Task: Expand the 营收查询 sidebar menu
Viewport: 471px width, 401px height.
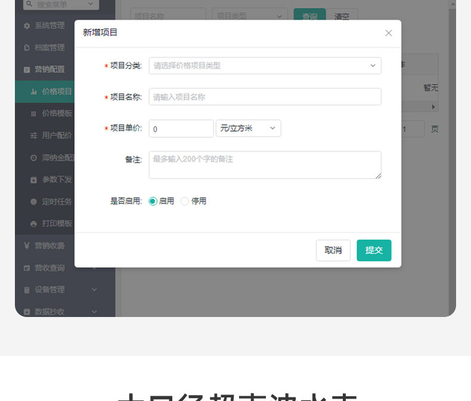Action: click(x=94, y=268)
